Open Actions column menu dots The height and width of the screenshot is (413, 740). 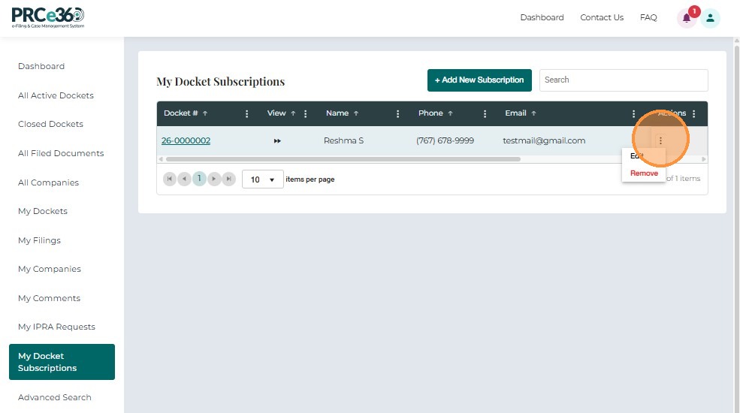click(693, 113)
